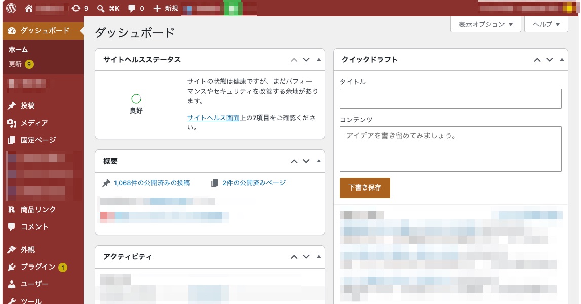Click the WordPress logo in admin bar
The height and width of the screenshot is (304, 581).
(11, 8)
